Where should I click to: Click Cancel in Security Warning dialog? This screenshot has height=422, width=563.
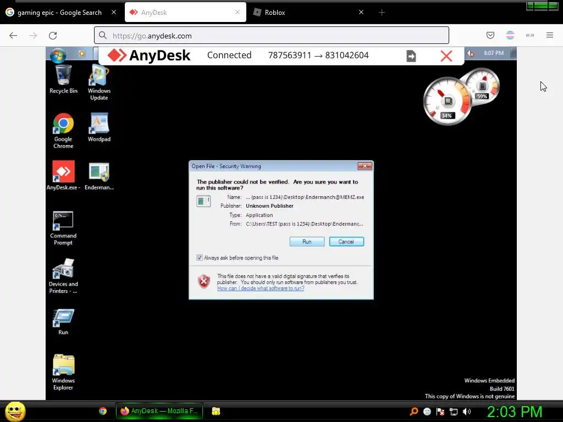[346, 242]
